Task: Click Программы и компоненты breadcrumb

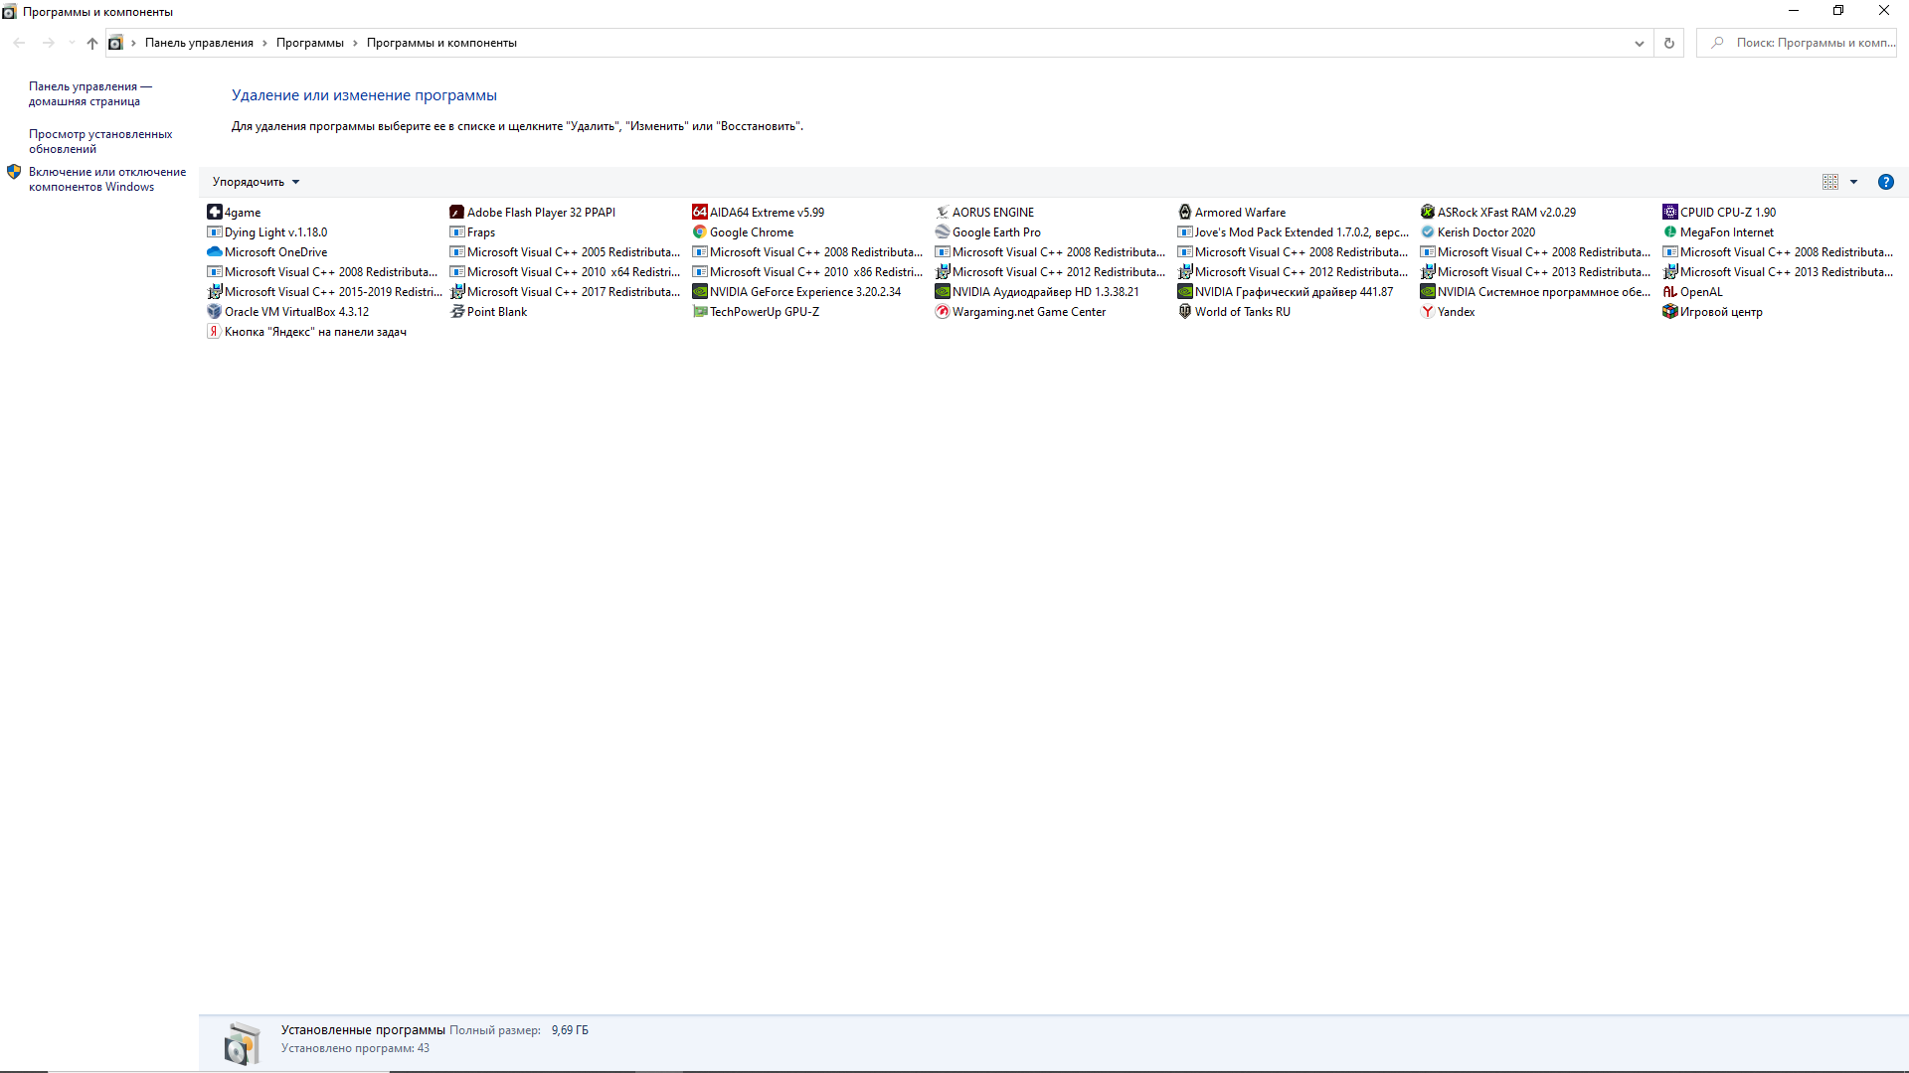Action: 441,43
